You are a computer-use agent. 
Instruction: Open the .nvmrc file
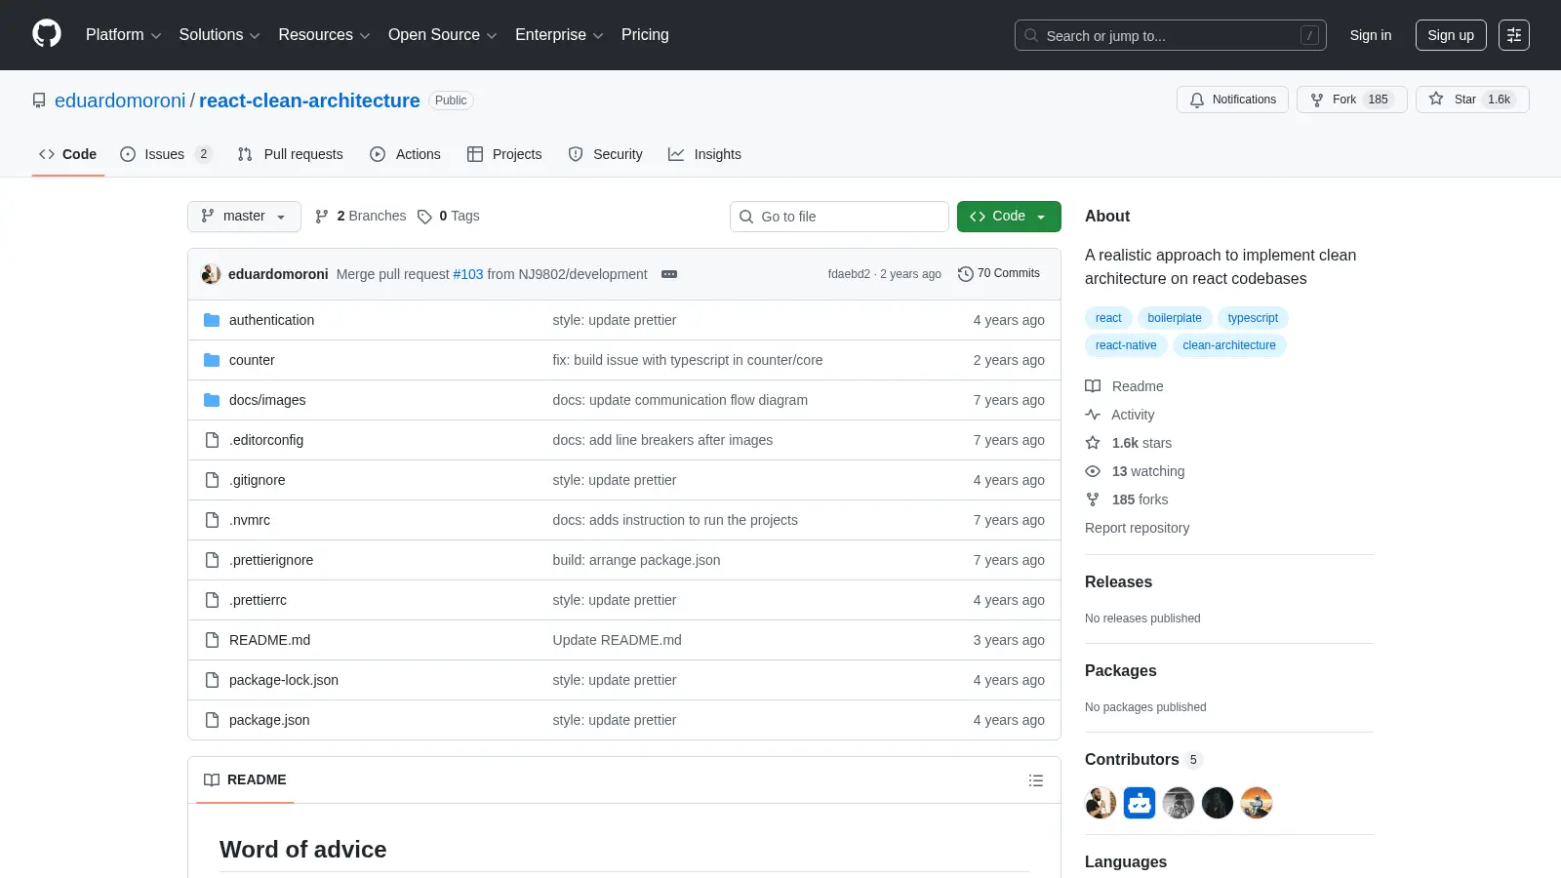coord(250,520)
